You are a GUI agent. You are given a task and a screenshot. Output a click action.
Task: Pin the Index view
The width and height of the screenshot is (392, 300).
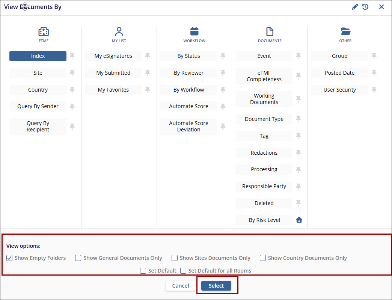click(x=72, y=56)
